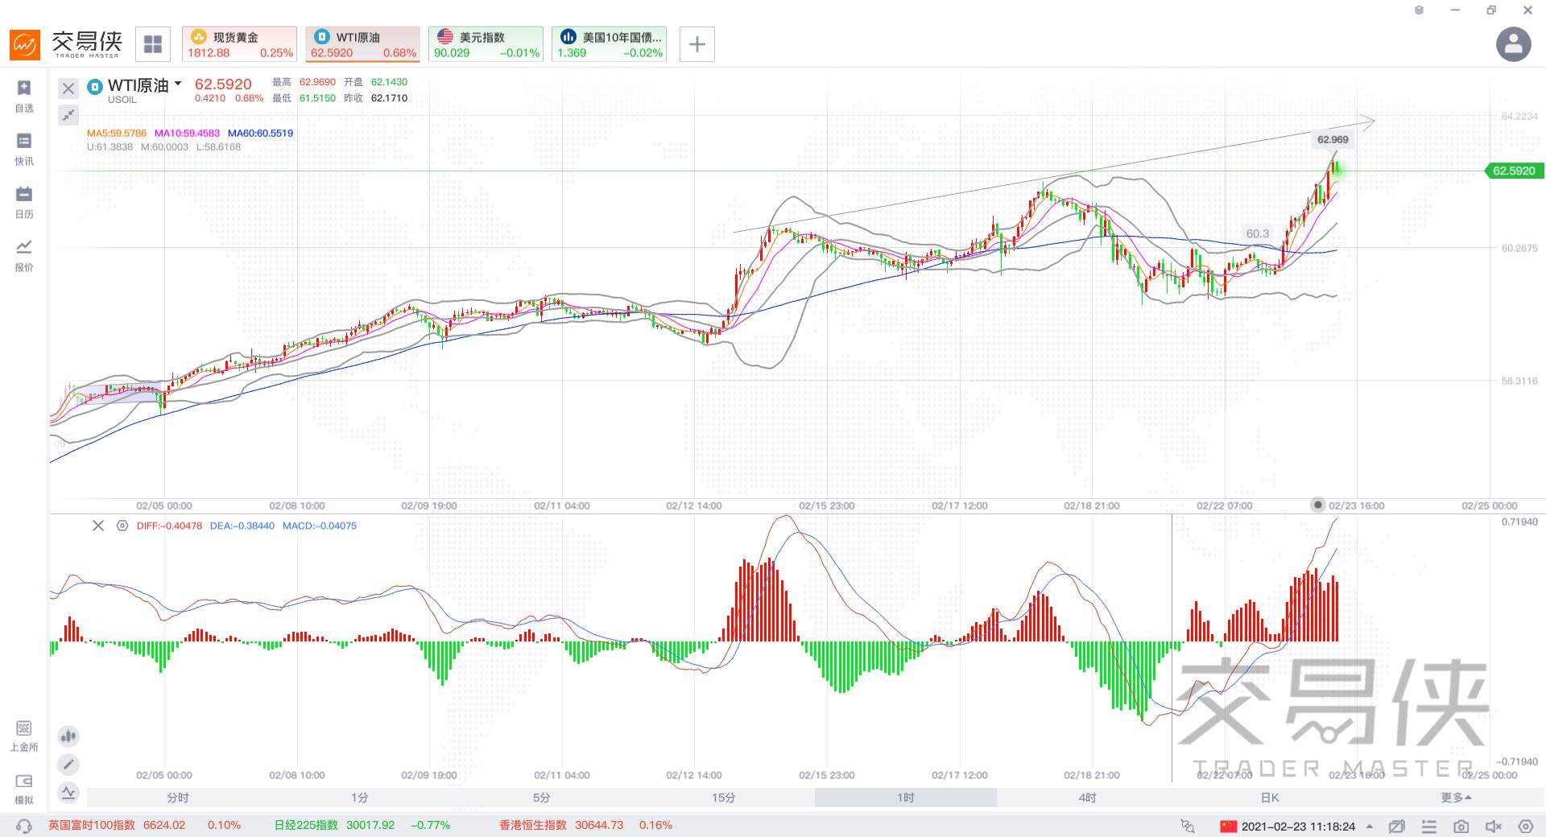Screen dimensions: 1546x837
Task: Click the 62.5920 current price tag on axis
Action: pyautogui.click(x=1514, y=171)
